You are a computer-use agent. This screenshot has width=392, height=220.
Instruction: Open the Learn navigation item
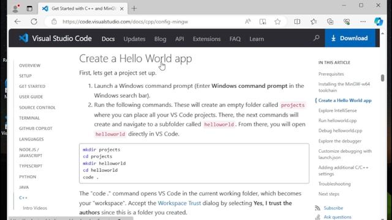click(257, 39)
